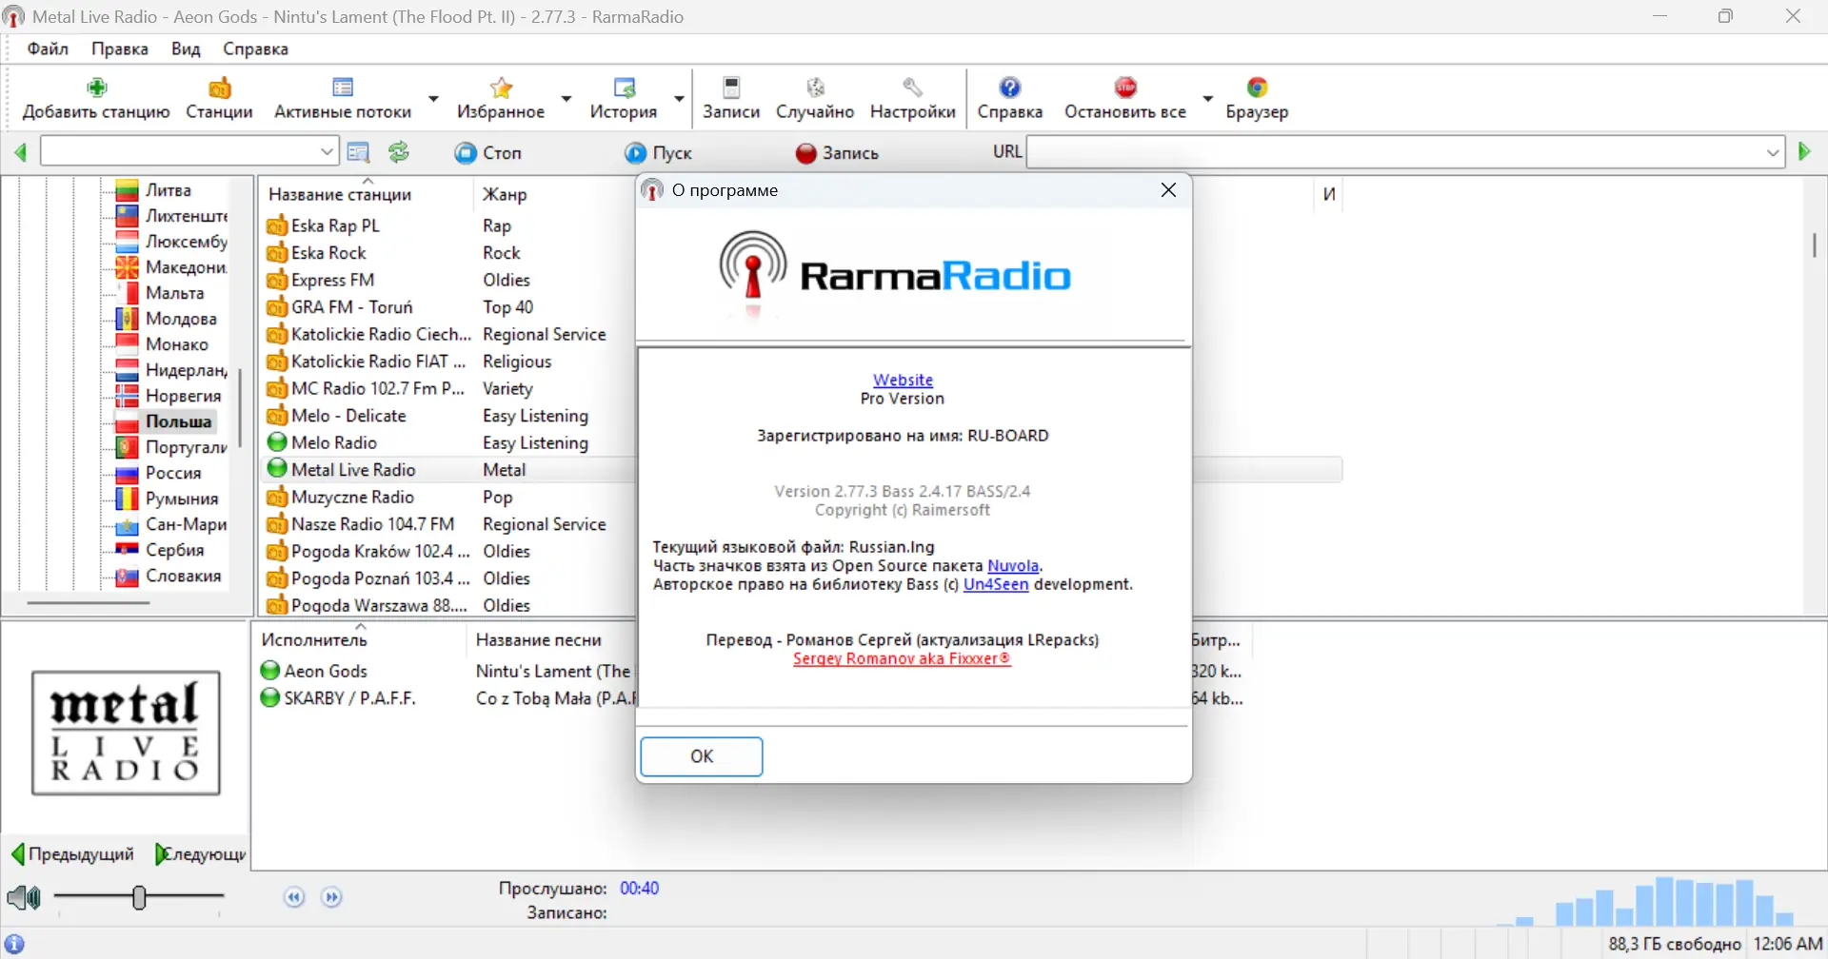The height and width of the screenshot is (959, 1828).
Task: Open the Вид menu
Action: coord(185,49)
